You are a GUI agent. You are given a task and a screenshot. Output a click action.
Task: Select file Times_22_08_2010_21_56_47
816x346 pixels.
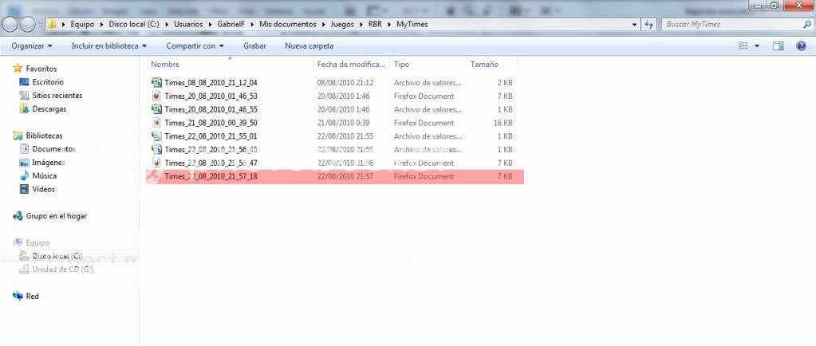(211, 163)
